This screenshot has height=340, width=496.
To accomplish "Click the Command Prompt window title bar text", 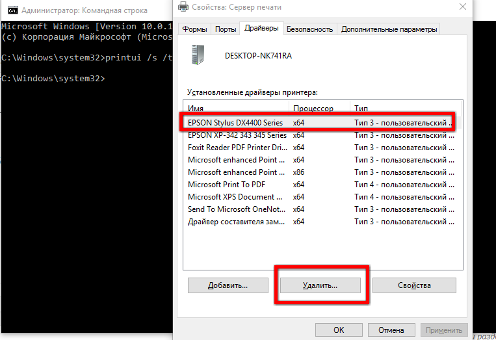I will [x=85, y=10].
